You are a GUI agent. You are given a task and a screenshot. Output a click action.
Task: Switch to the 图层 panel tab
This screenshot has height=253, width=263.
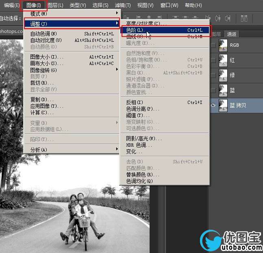click(216, 34)
